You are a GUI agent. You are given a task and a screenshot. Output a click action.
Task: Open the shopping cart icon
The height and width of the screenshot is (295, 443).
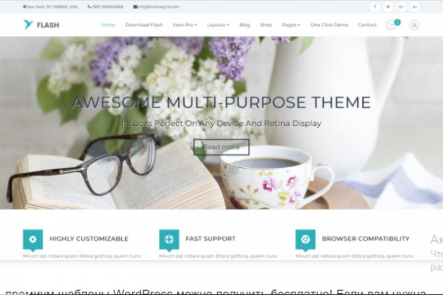pos(392,25)
